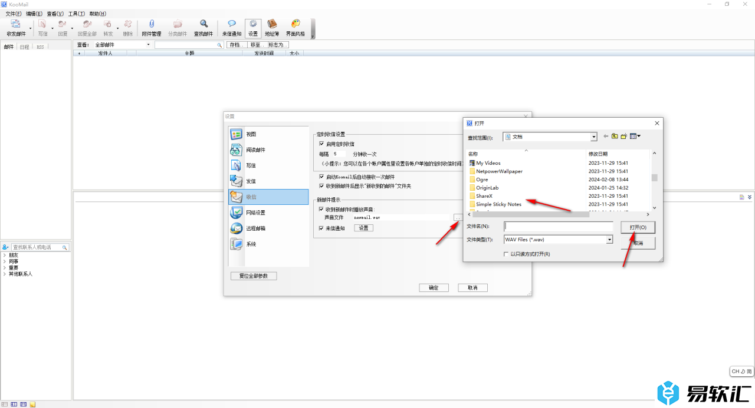This screenshot has height=408, width=755.
Task: Click the 界面风格 interface style palette icon
Action: tap(296, 27)
